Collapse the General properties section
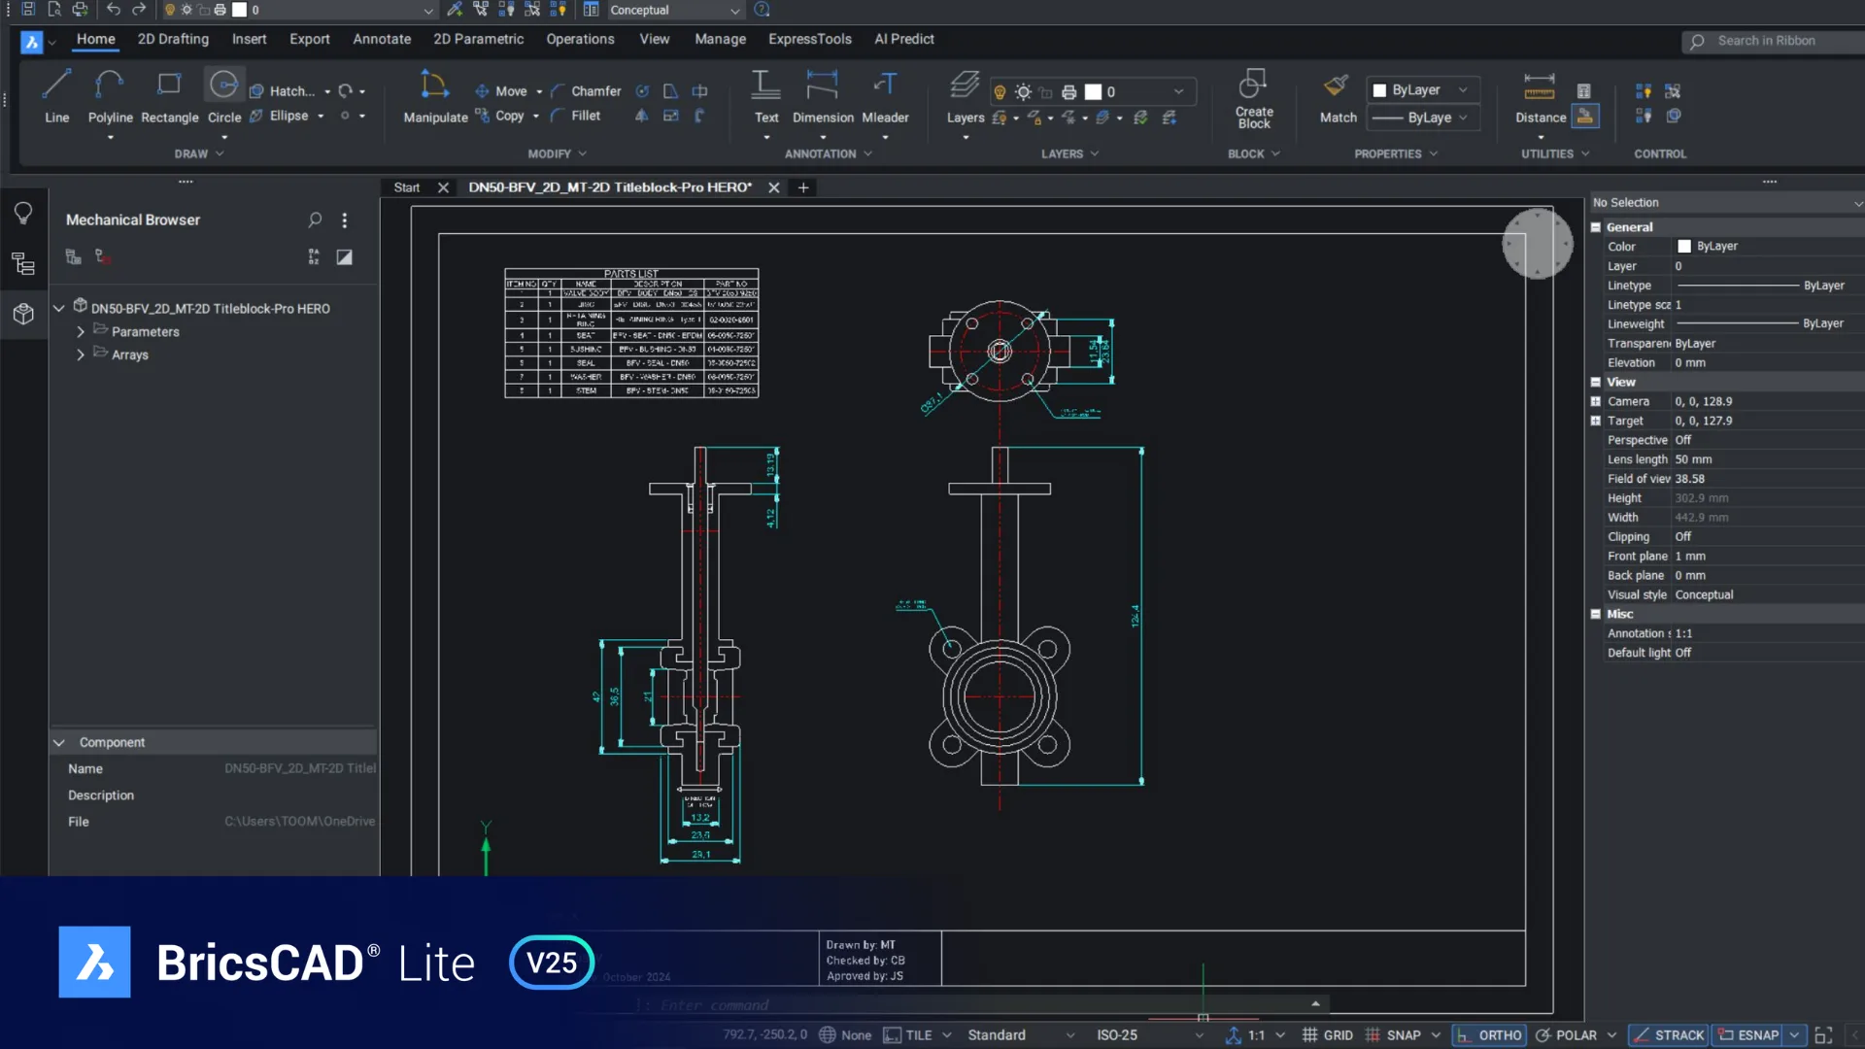1865x1049 pixels. [1595, 227]
